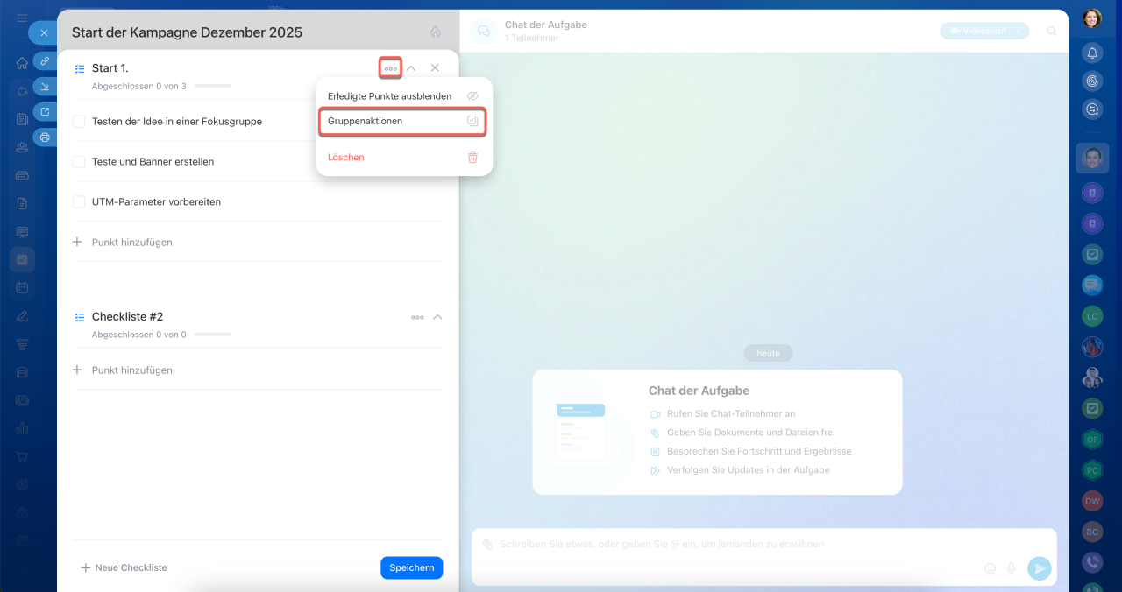The width and height of the screenshot is (1122, 592).
Task: Click the print button on panel edge
Action: (x=45, y=137)
